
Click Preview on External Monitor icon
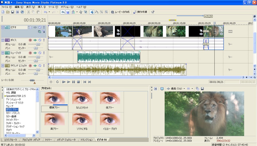(162, 88)
